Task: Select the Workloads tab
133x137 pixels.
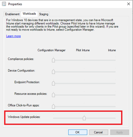Action: point(29,14)
